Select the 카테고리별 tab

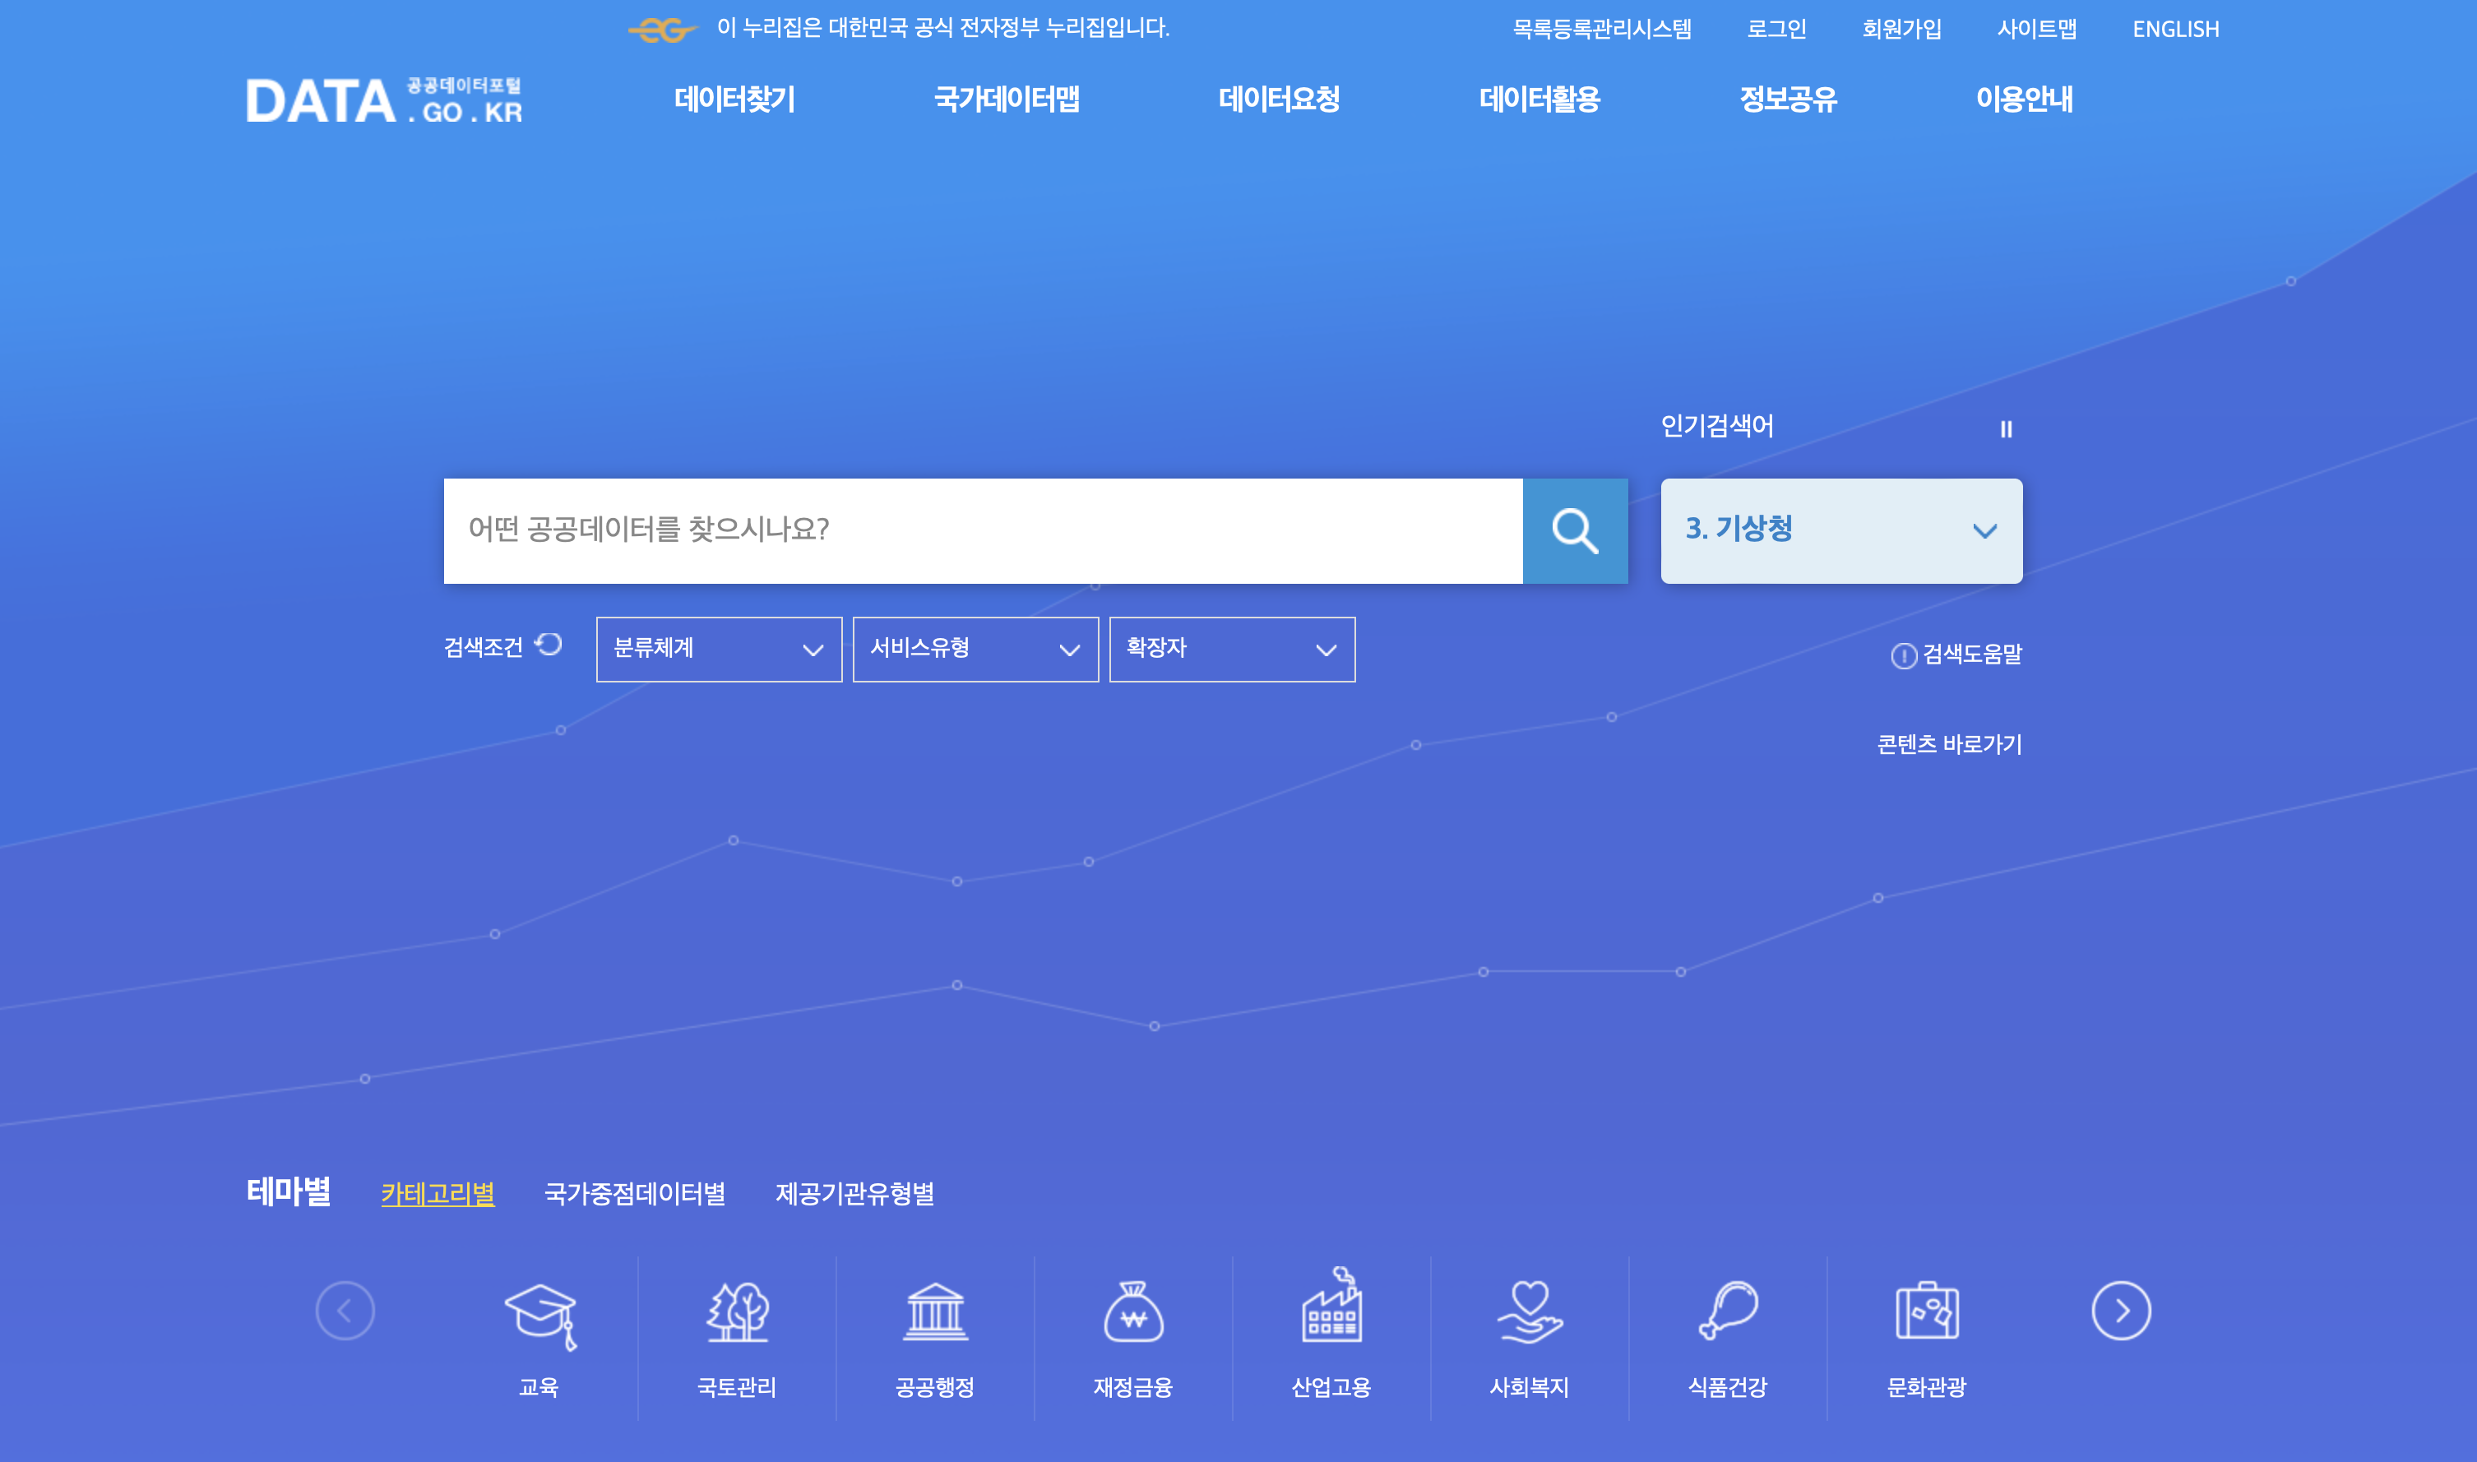[438, 1193]
